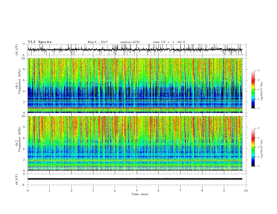Click the "6" kHz tick of ch.1 spectrogram

[24, 80]
